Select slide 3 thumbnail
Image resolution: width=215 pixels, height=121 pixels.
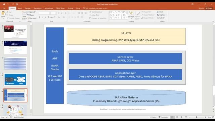tap(15, 32)
